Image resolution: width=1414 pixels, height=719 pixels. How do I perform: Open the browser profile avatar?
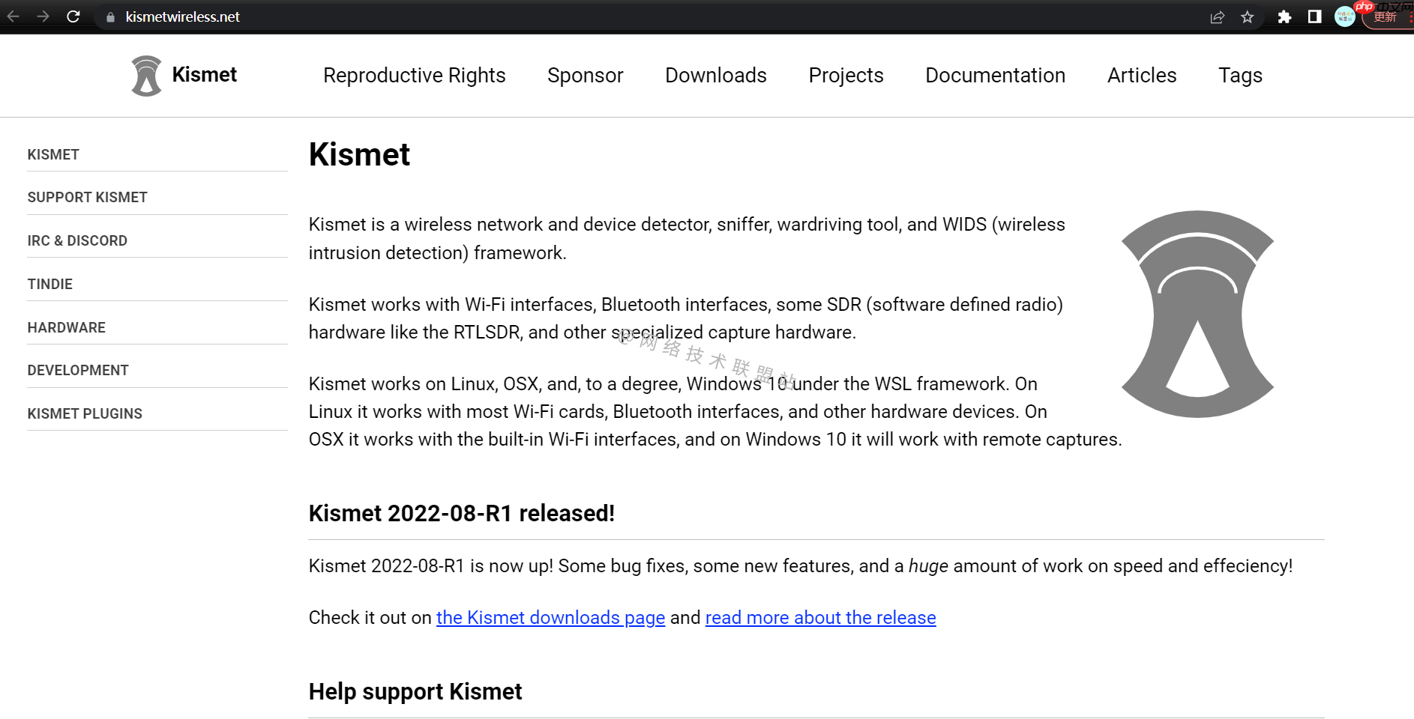coord(1345,16)
